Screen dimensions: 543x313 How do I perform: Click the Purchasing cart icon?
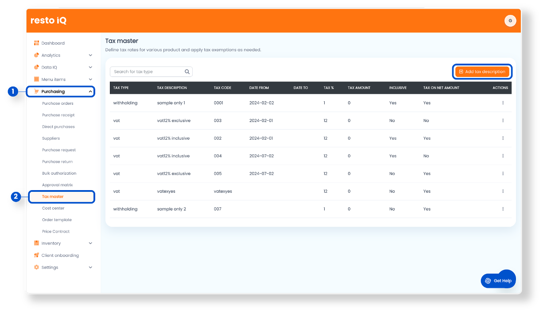coord(37,92)
